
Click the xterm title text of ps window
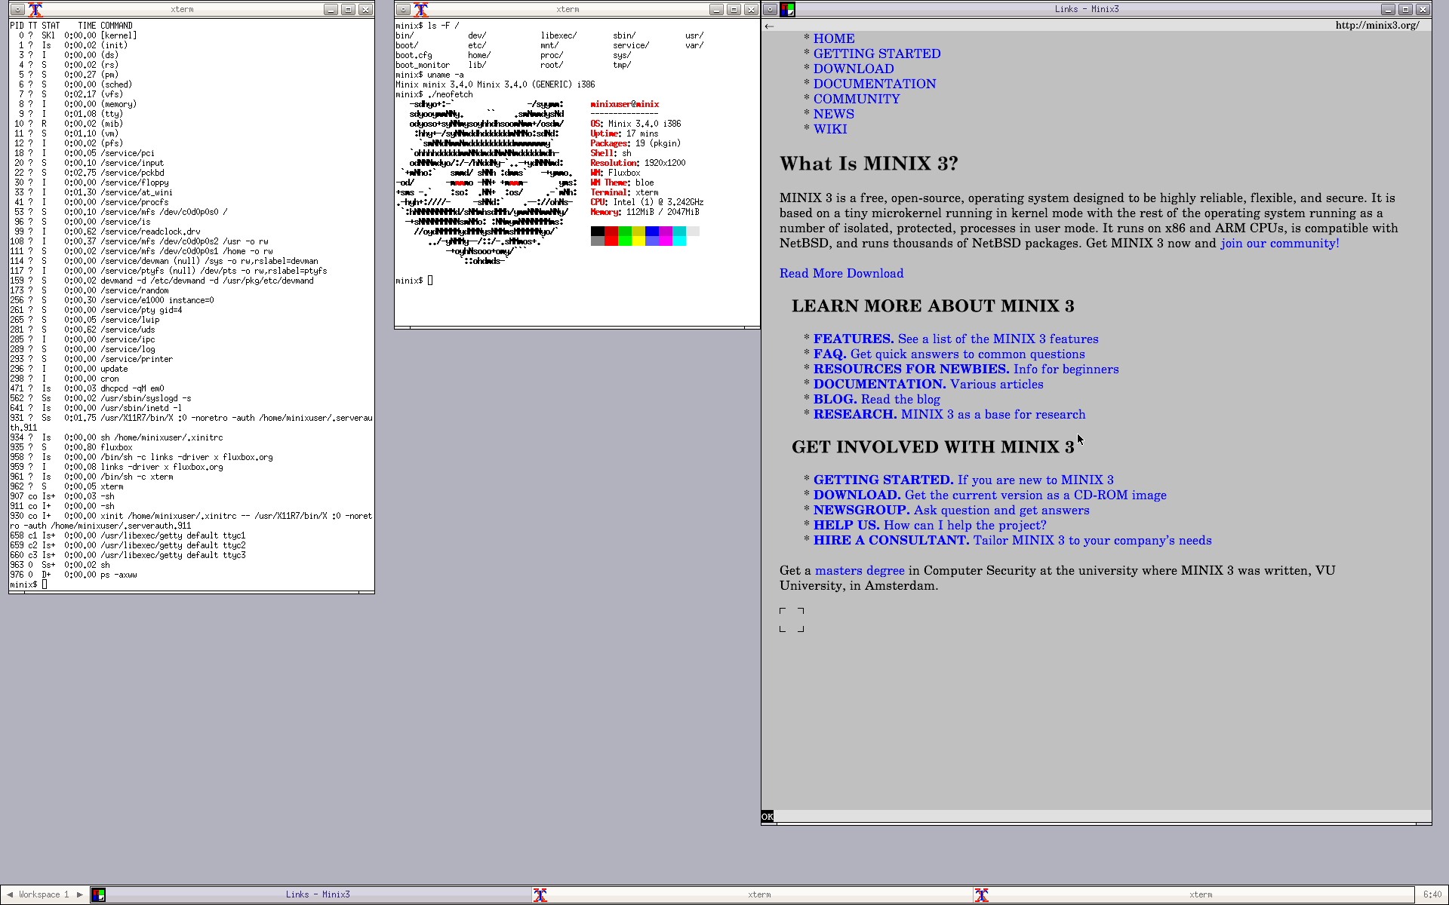click(182, 9)
